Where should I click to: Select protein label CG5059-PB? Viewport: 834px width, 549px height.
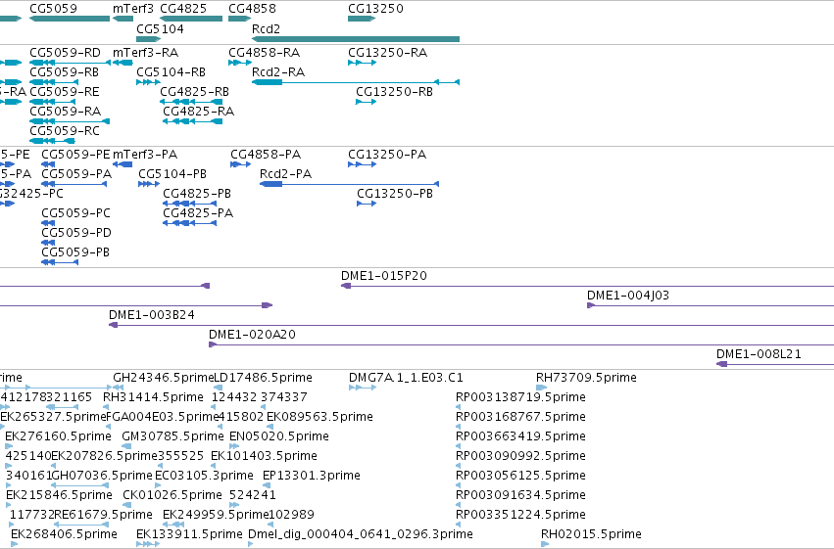coord(75,252)
